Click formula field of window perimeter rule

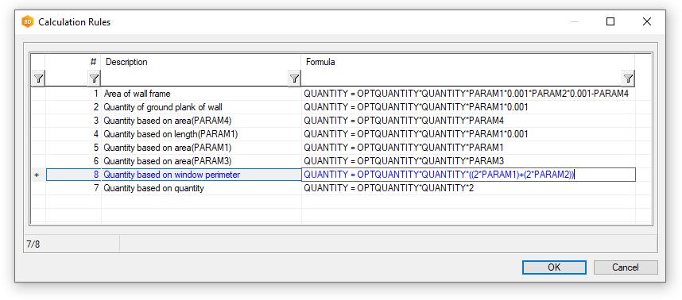click(468, 175)
